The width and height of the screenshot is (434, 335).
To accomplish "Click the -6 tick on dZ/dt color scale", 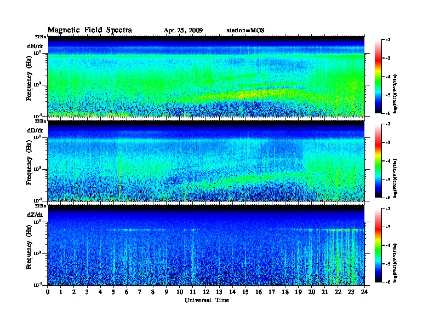I will [388, 282].
